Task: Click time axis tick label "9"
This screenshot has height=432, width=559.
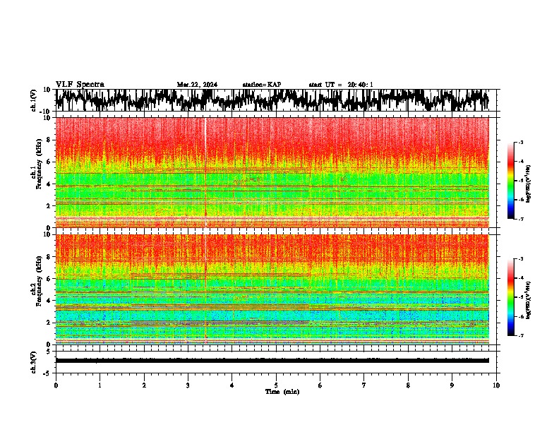Action: pyautogui.click(x=452, y=385)
